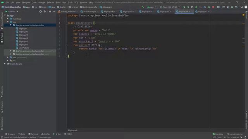Collapse the java folder node

pos(8,22)
